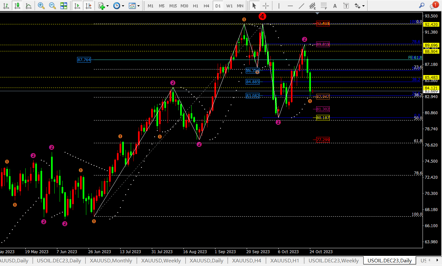Expand the indicators list dropdown arrow
The image size is (442, 266).
(x=108, y=6)
